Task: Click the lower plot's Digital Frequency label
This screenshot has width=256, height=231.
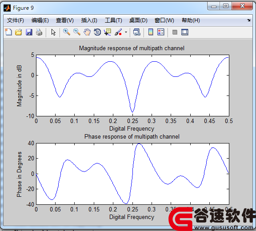Action: coord(132,217)
